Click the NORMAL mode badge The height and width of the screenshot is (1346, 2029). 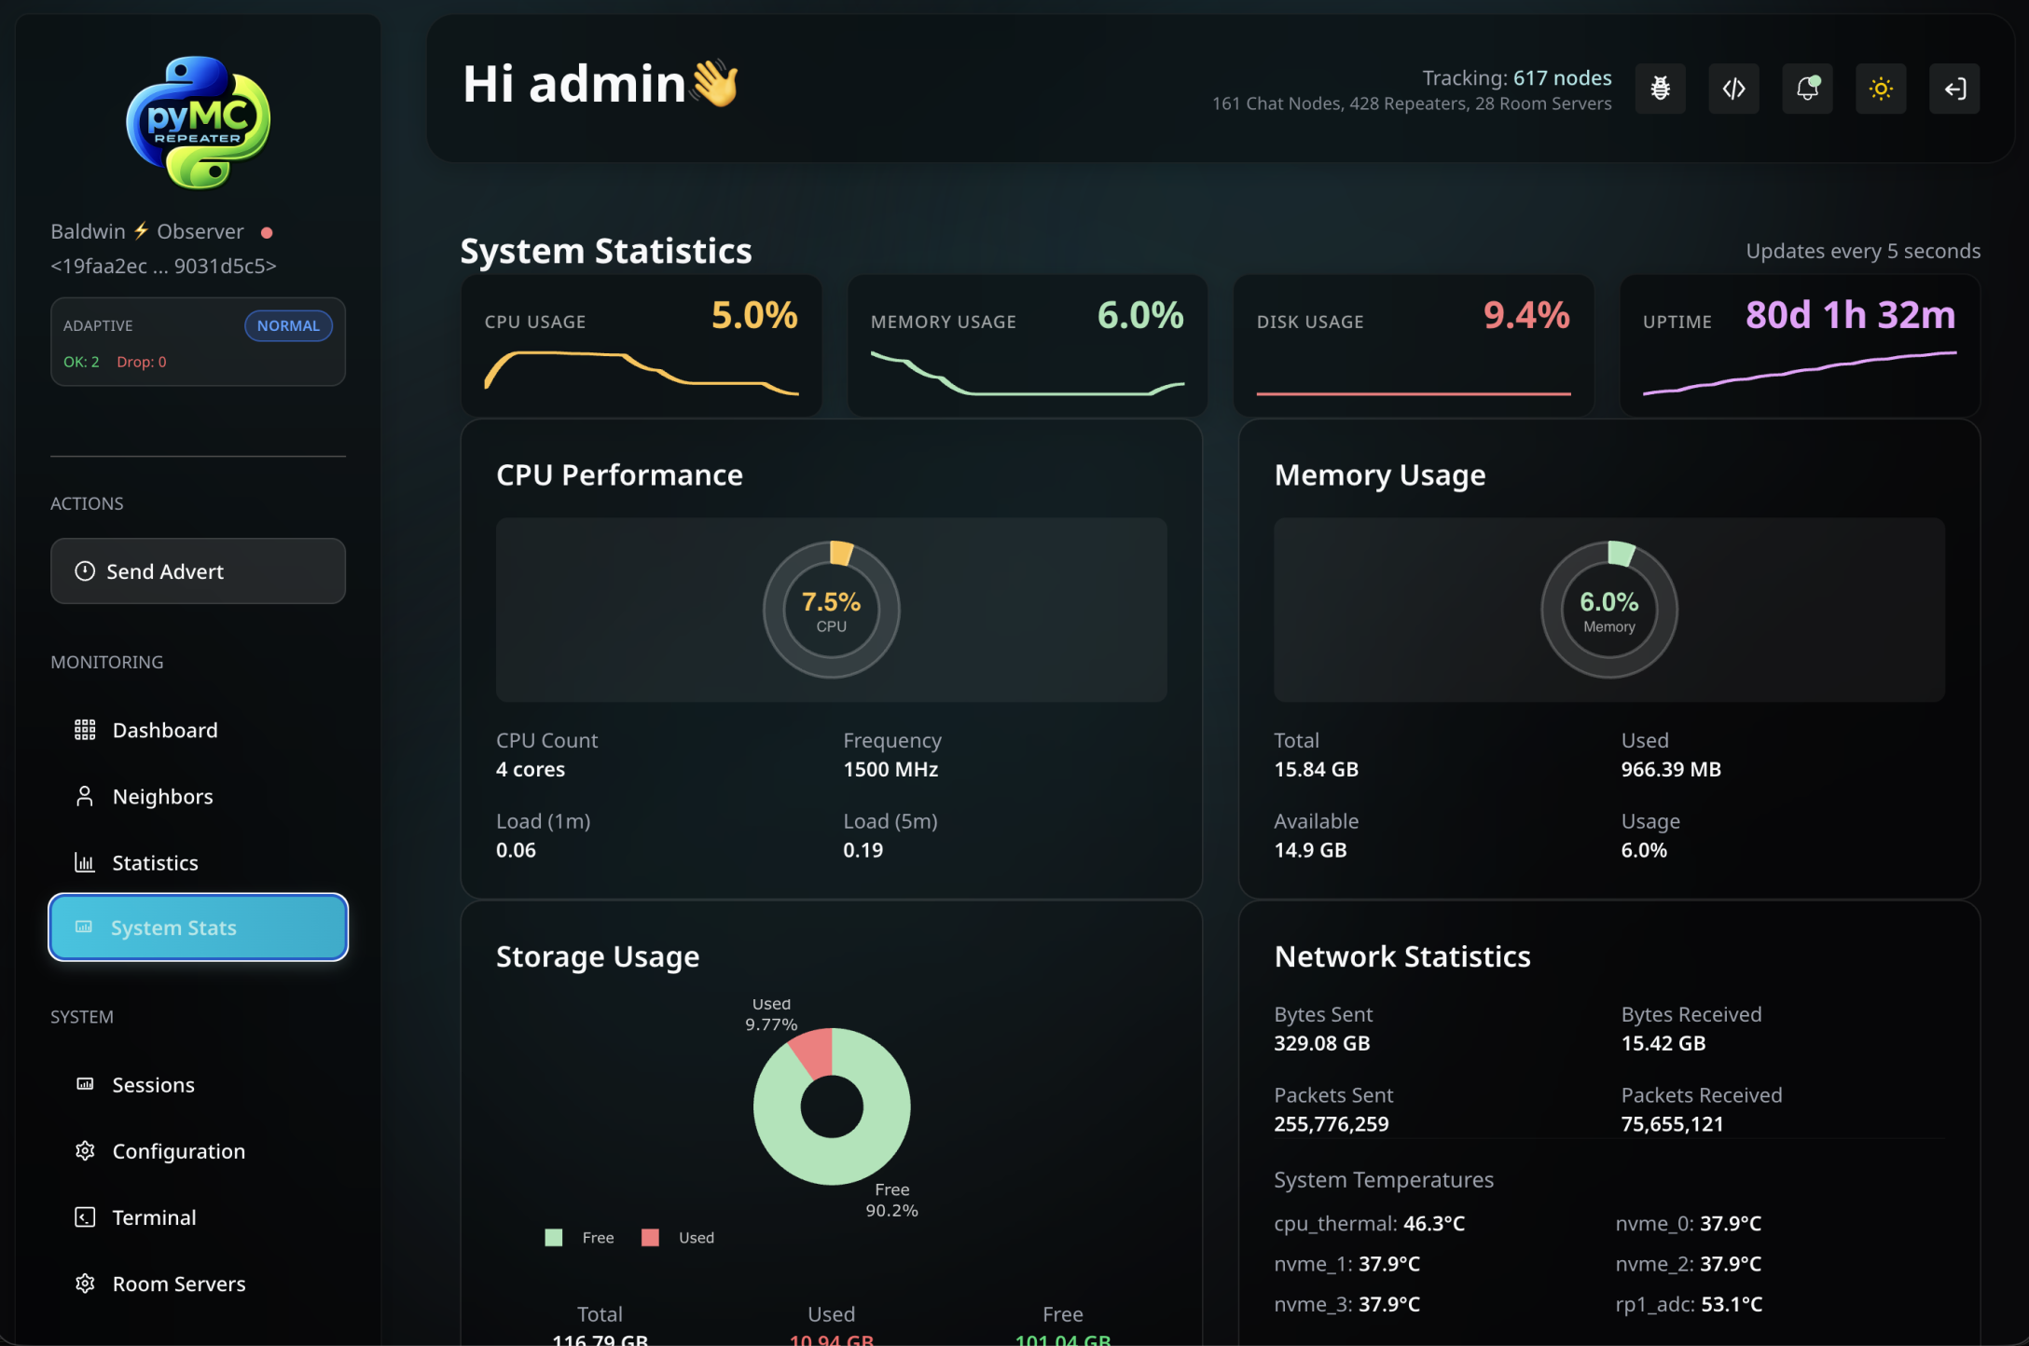(x=288, y=325)
